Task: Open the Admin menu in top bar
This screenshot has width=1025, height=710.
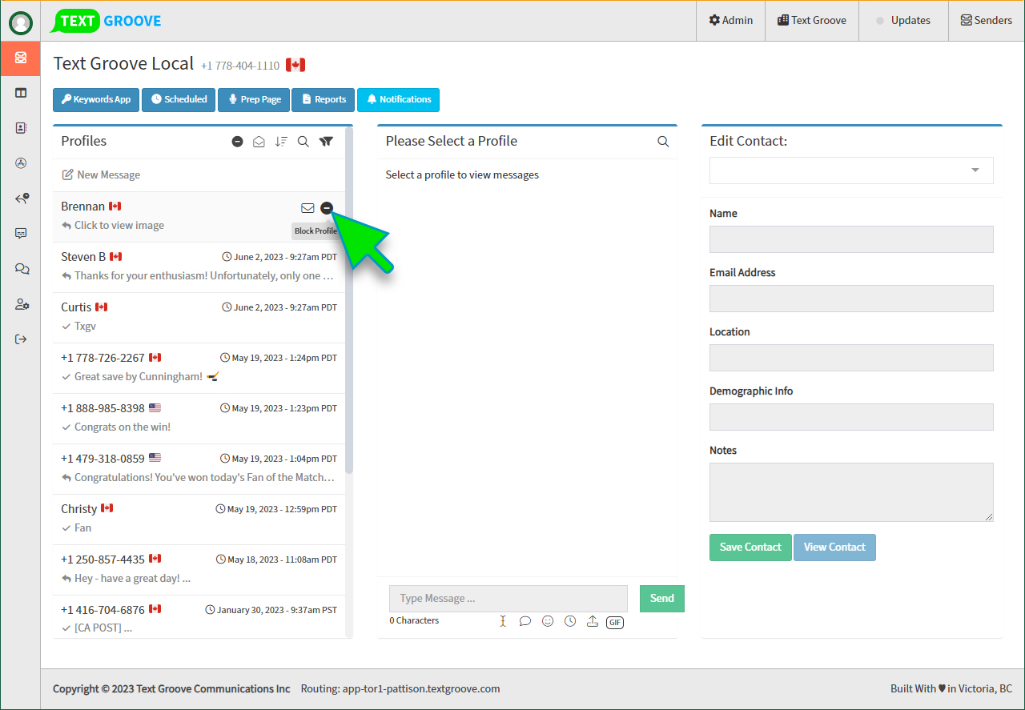Action: tap(730, 20)
